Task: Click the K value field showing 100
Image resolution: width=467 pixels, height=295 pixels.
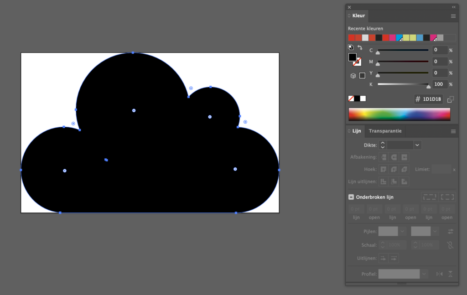Action: click(x=440, y=84)
